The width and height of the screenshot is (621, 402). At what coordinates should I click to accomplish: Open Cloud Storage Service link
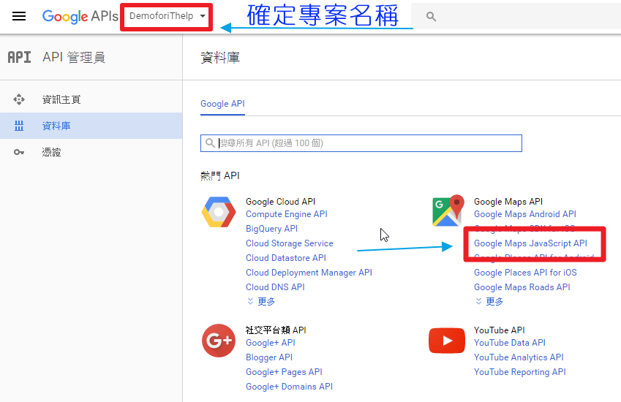click(x=290, y=243)
